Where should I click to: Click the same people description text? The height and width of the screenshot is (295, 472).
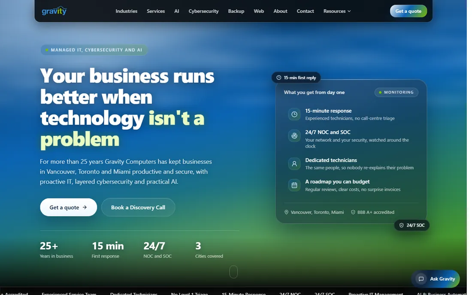pyautogui.click(x=360, y=168)
